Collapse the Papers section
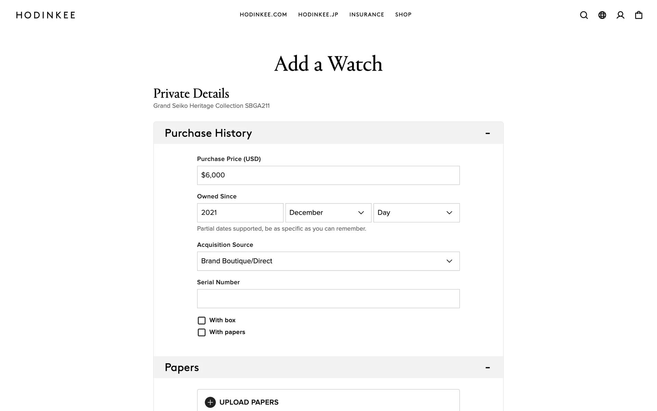 (x=488, y=368)
